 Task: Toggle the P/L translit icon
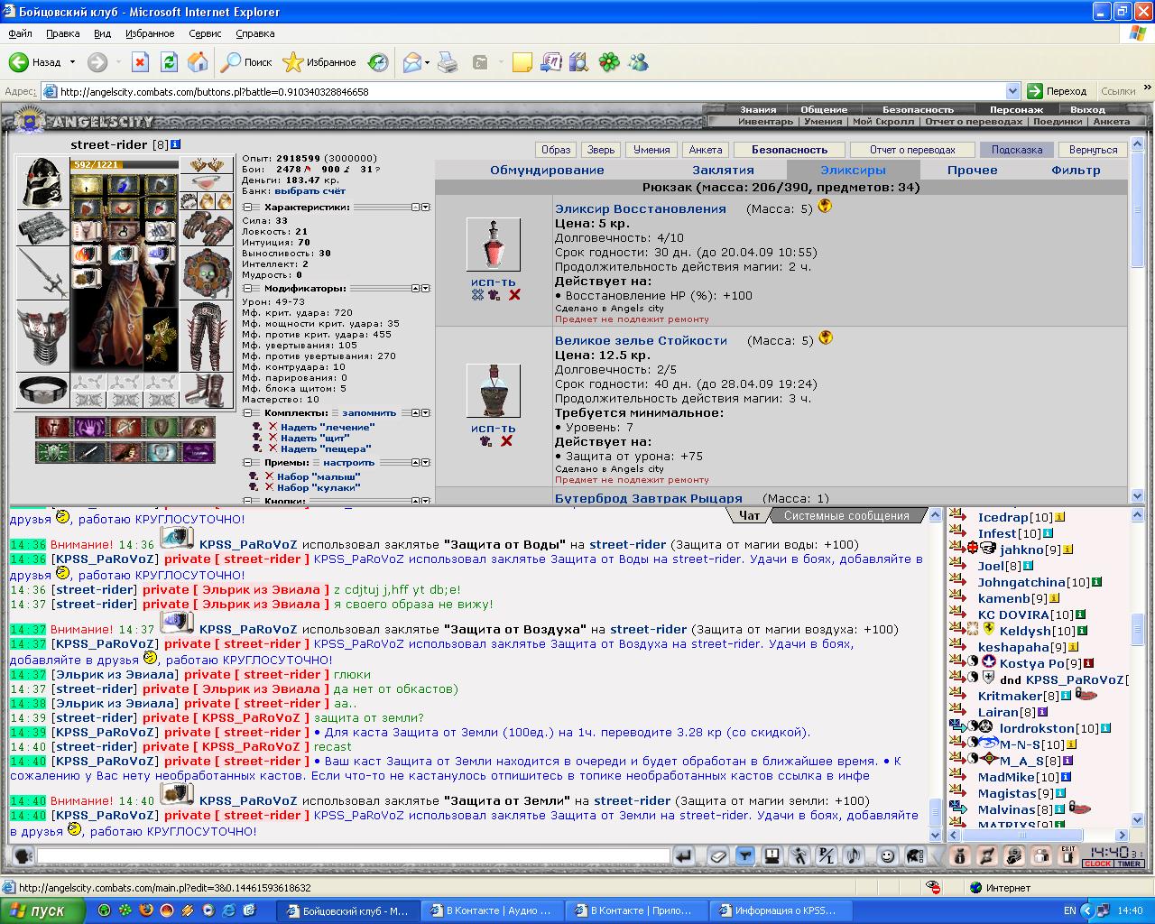[827, 855]
